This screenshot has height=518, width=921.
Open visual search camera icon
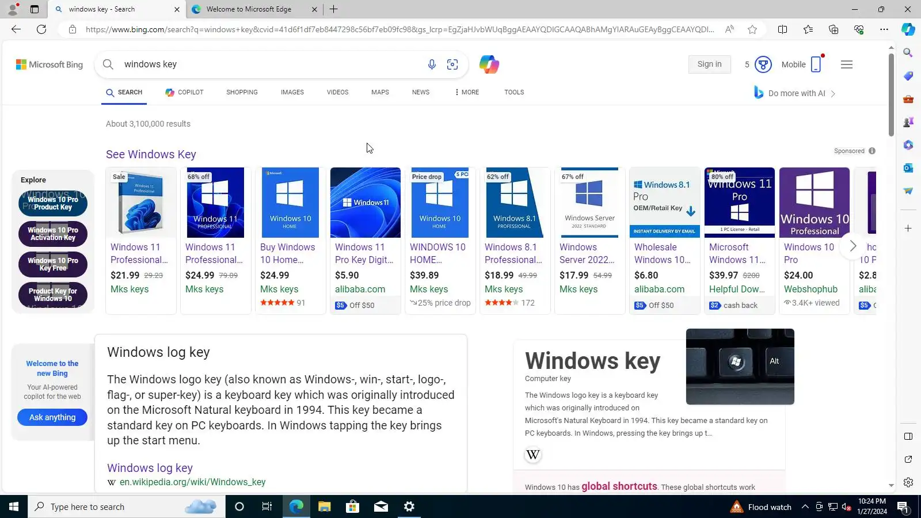452,64
